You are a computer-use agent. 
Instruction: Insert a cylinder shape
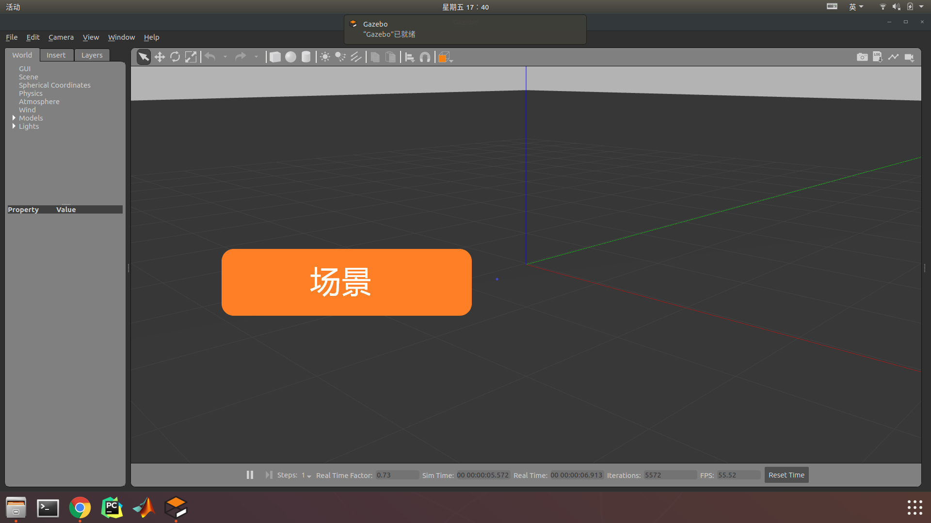point(306,57)
